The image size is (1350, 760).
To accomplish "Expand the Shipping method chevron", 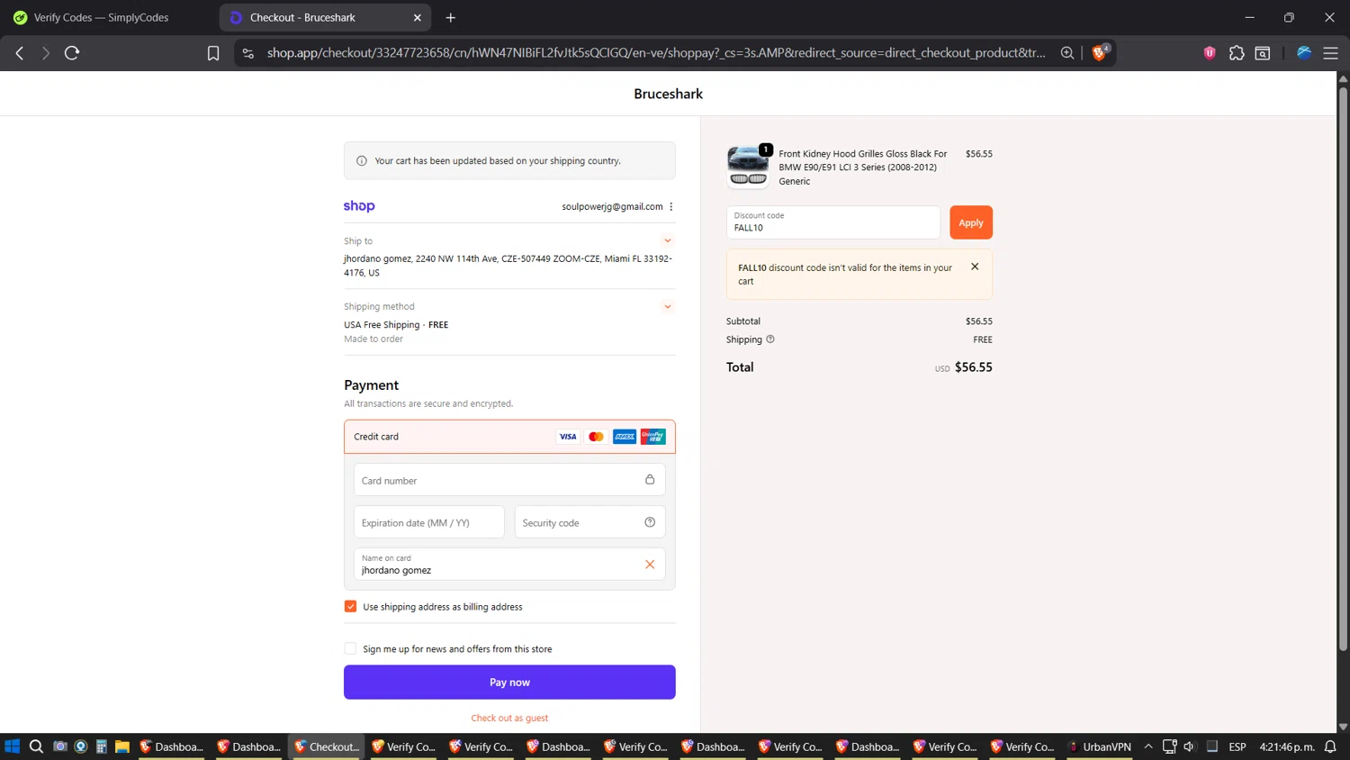I will 668,306.
